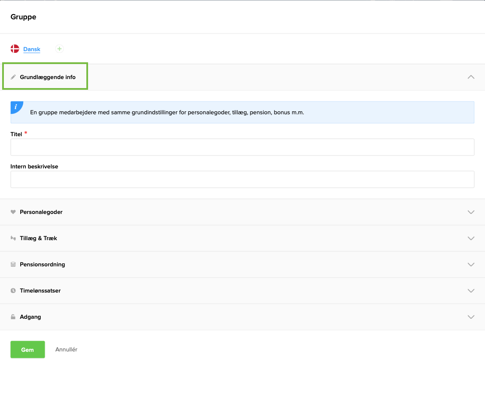485x418 pixels.
Task: Click the Intern beskrivelse text field
Action: pos(242,179)
